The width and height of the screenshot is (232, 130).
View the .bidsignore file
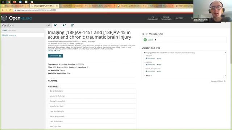[159, 58]
